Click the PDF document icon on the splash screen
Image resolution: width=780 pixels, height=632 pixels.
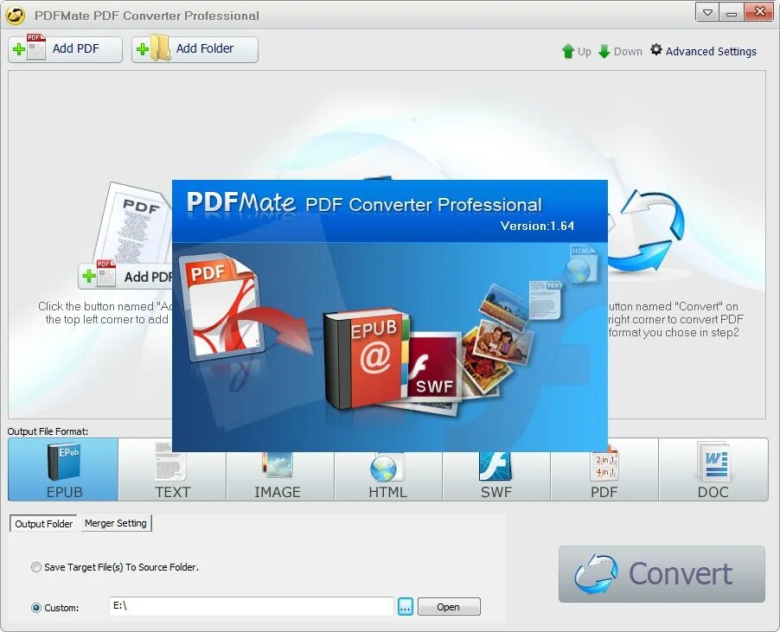222,307
